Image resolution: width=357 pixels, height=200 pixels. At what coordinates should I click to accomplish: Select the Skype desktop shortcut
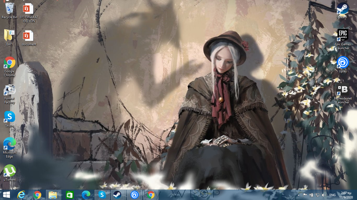[10, 117]
